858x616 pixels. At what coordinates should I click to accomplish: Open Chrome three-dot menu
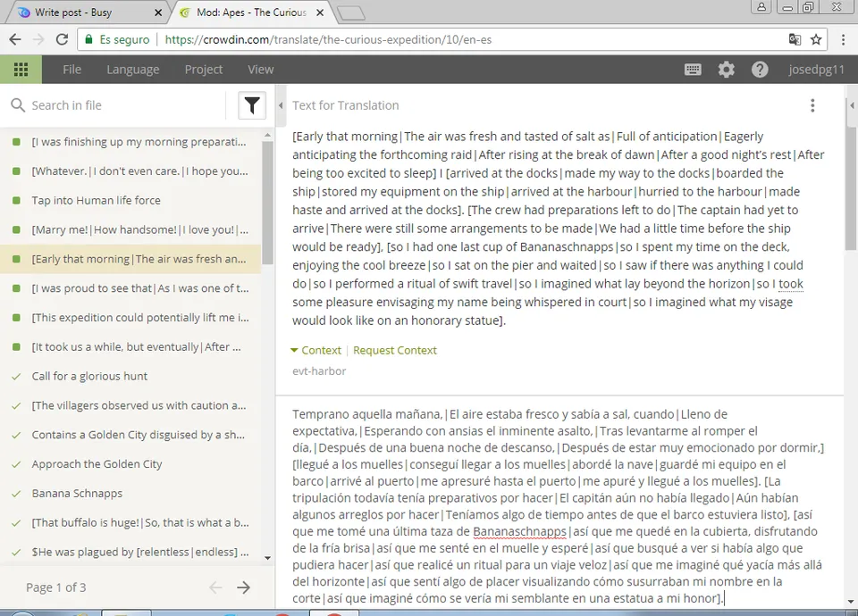843,39
